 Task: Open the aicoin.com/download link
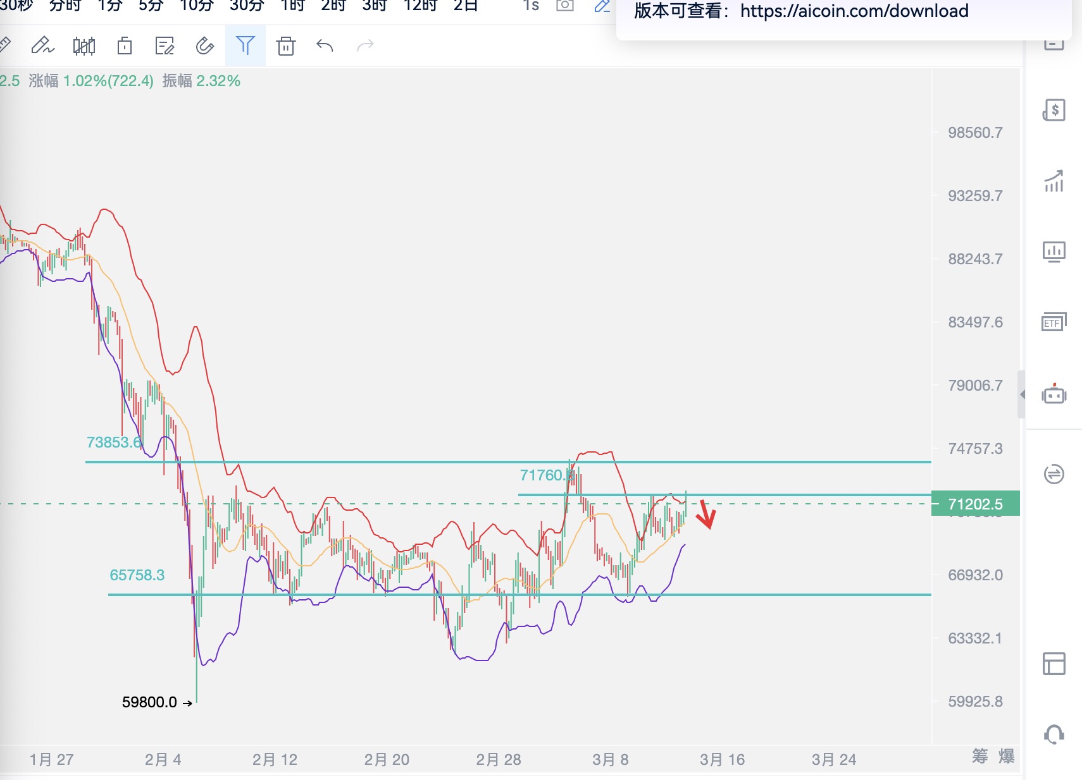click(x=854, y=11)
